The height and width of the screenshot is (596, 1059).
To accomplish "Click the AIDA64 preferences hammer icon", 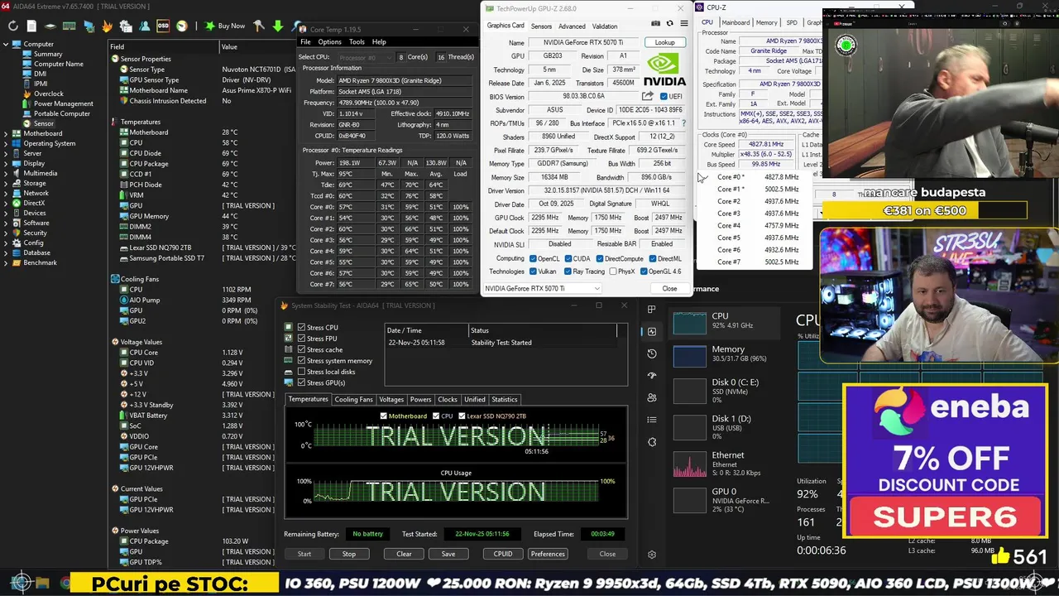I will point(259,26).
